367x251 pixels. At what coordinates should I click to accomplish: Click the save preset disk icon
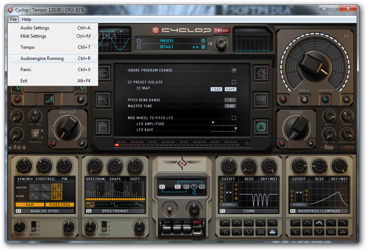(x=203, y=41)
